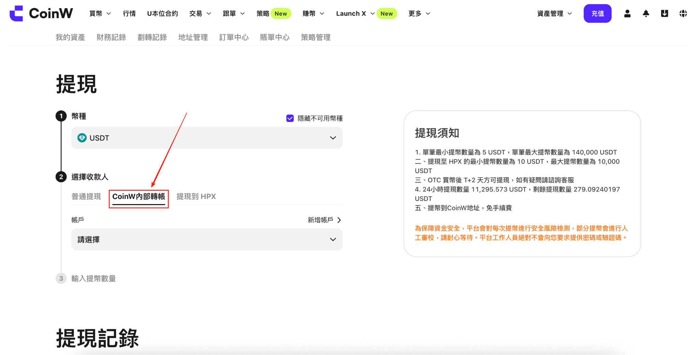
Task: Open the user profile icon
Action: point(627,14)
